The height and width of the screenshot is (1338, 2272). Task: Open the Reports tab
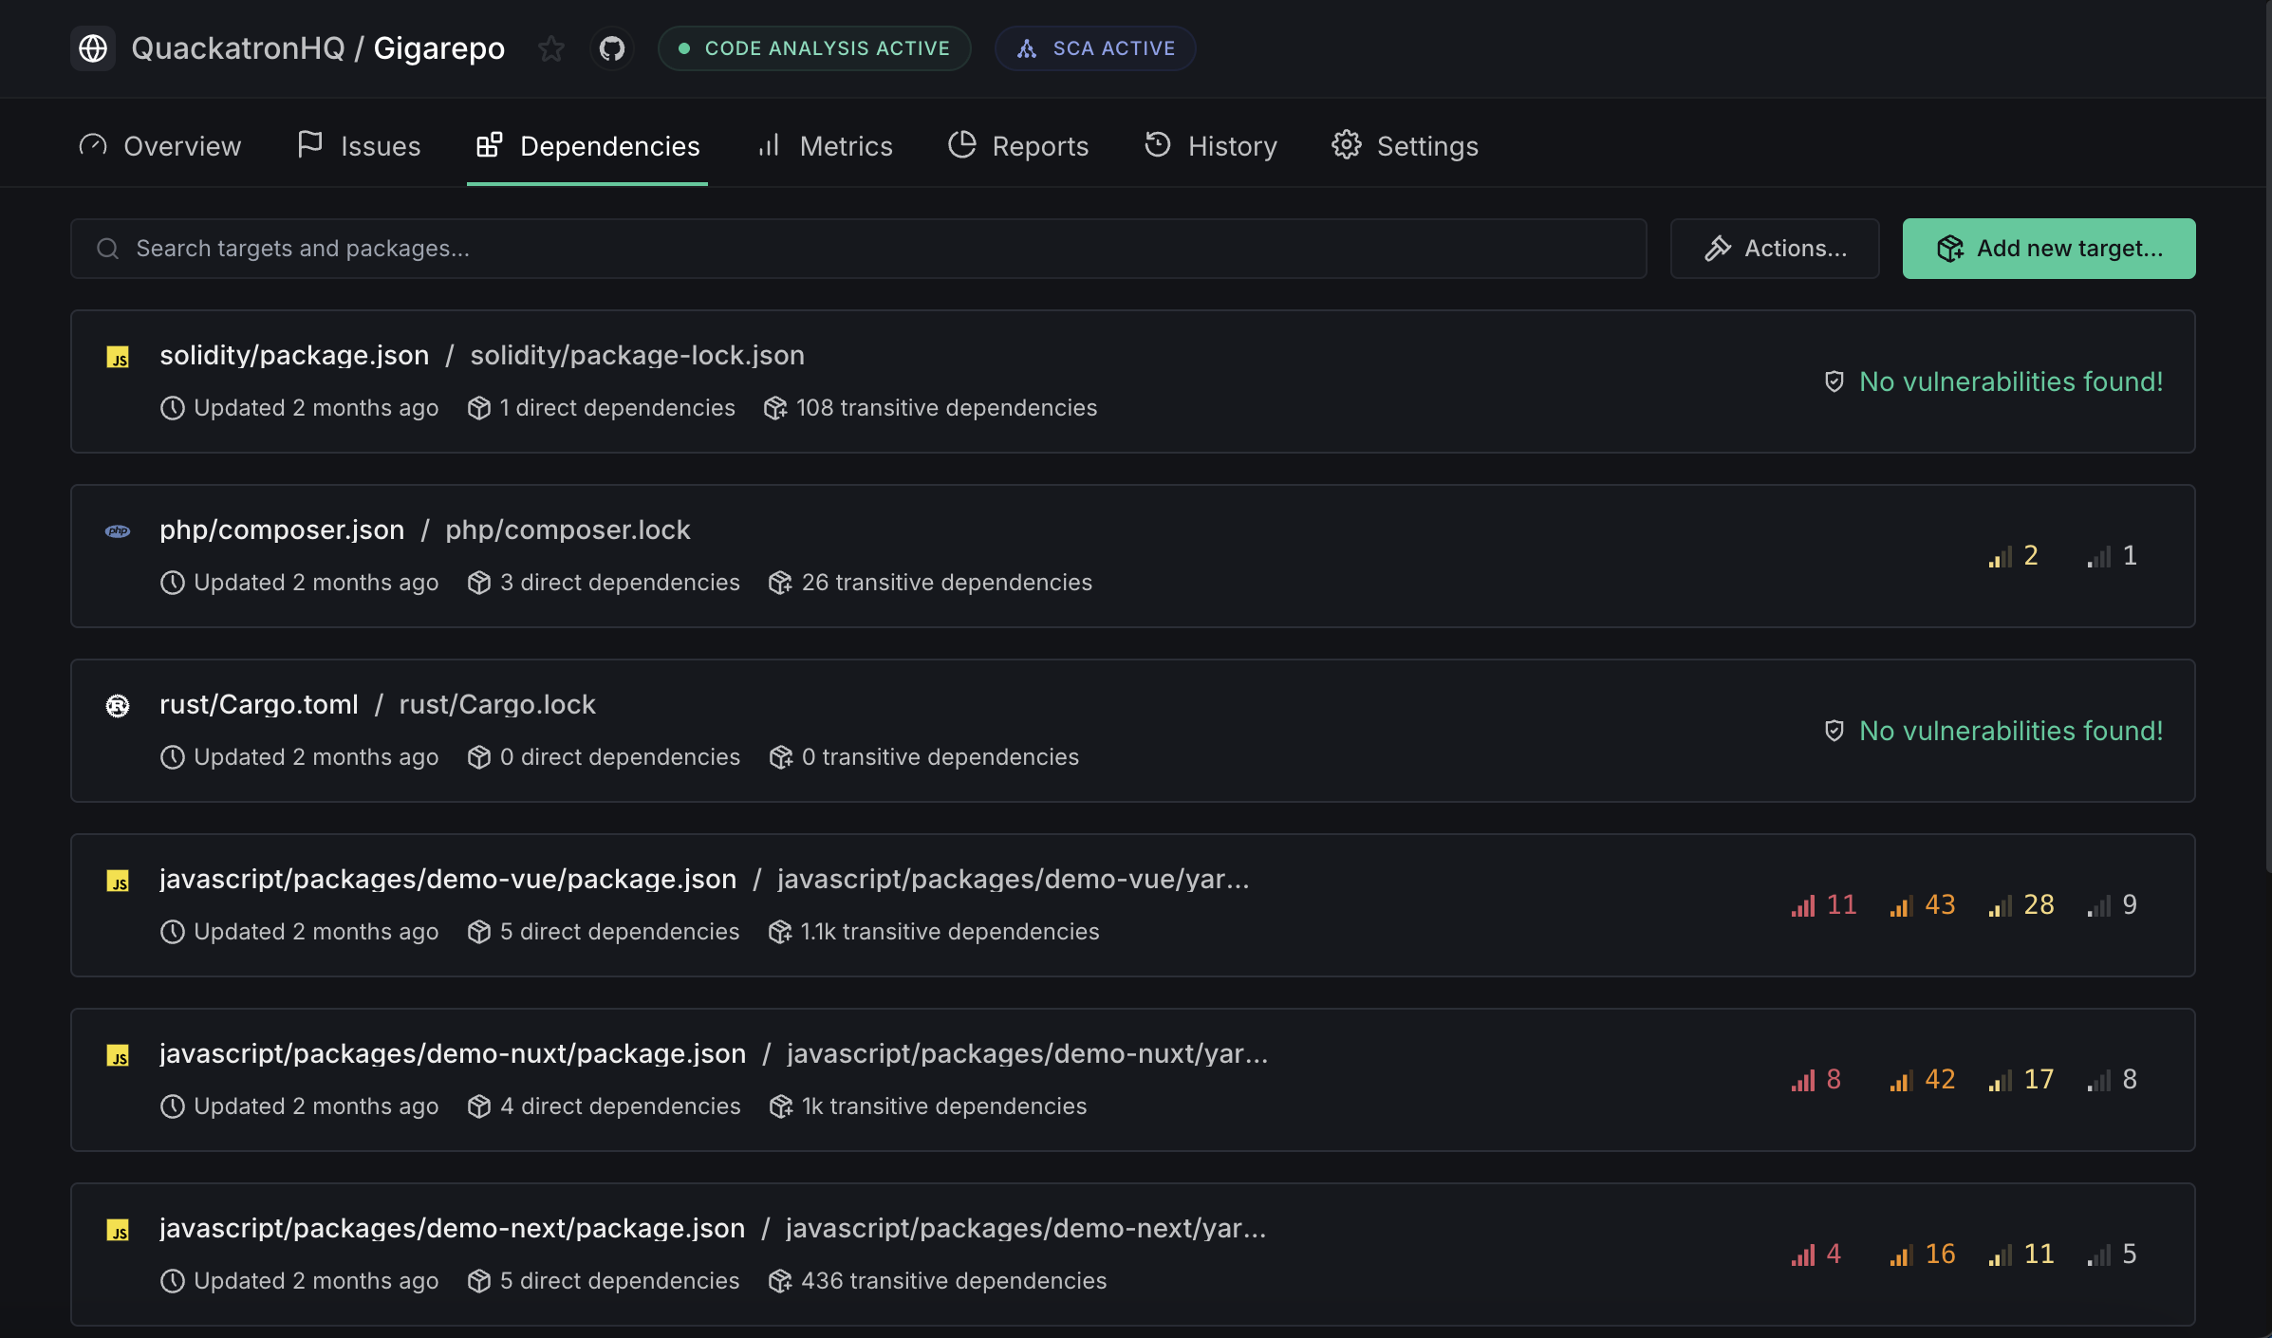pos(1018,146)
